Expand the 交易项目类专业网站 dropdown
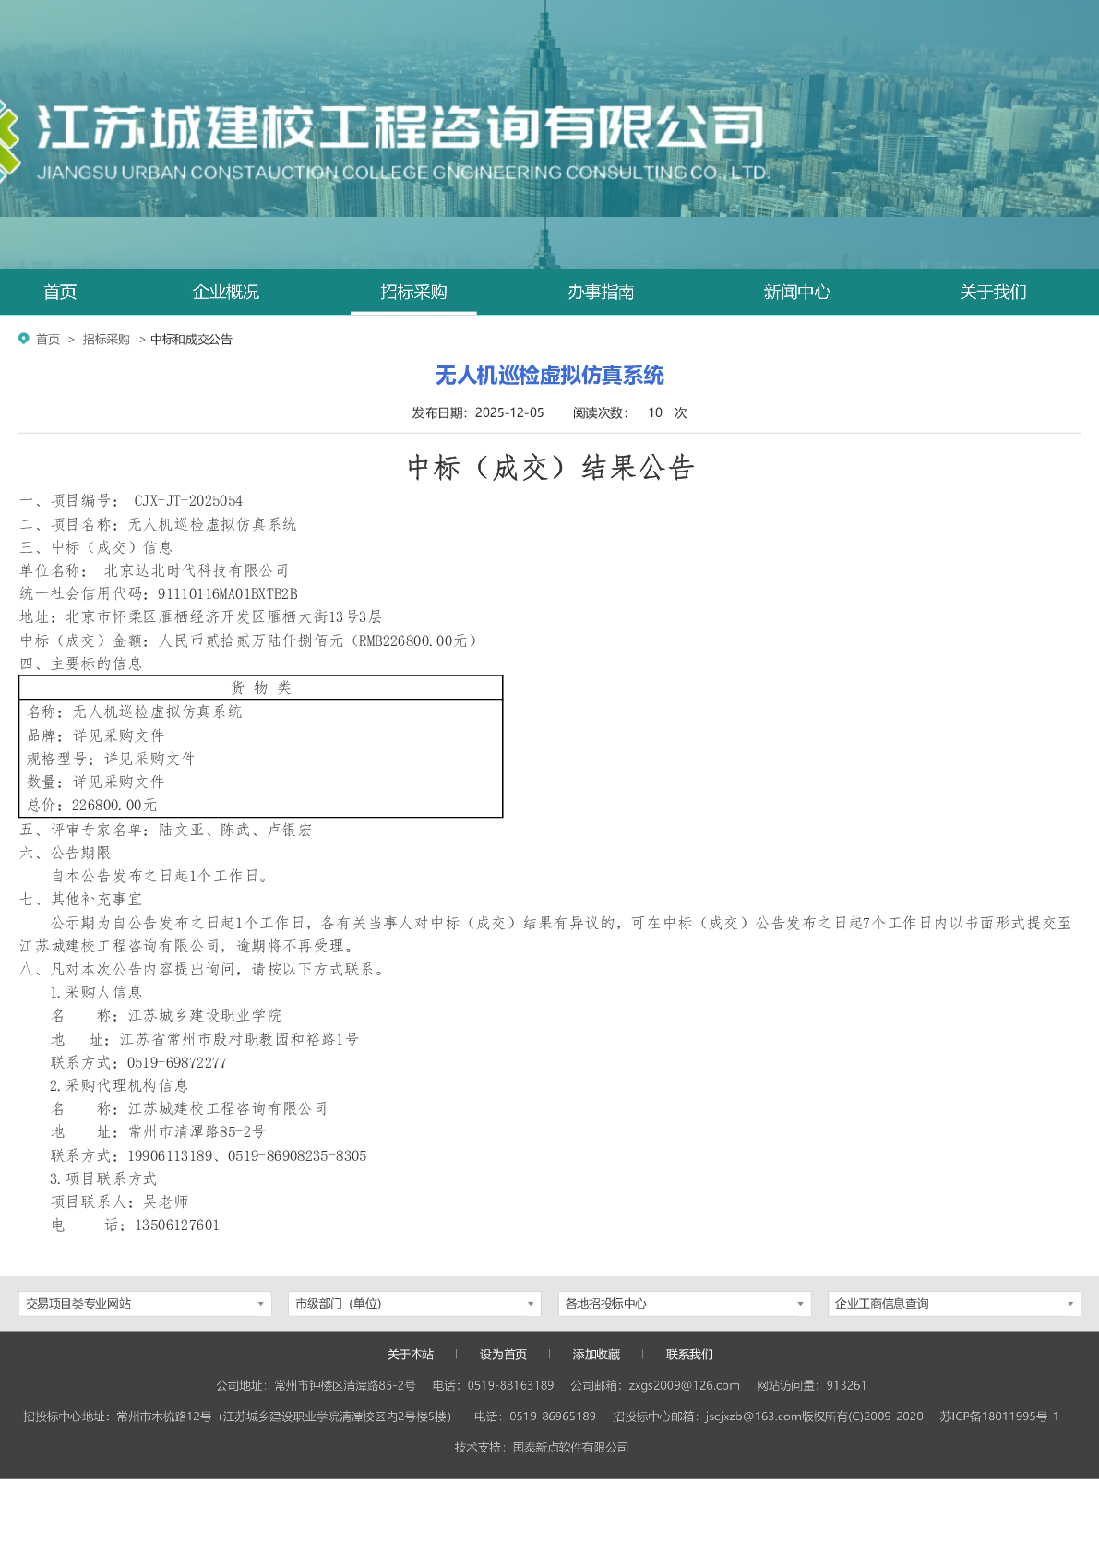Screen dimensions: 1099x1554 coord(145,1303)
